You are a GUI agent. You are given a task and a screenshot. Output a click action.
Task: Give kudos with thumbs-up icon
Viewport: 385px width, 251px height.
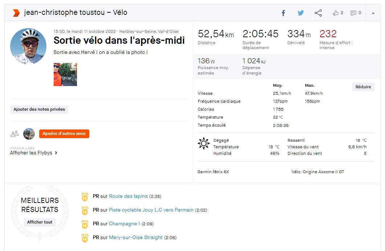tap(336, 13)
